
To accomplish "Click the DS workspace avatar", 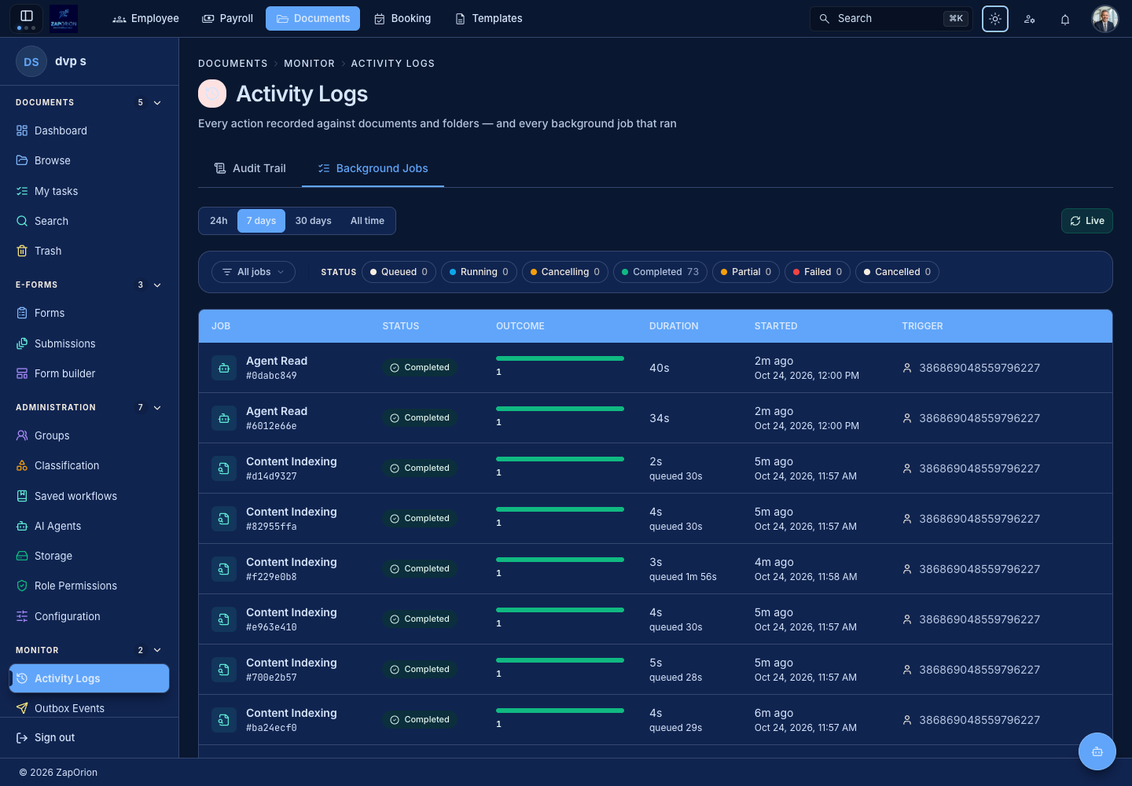I will pos(31,61).
